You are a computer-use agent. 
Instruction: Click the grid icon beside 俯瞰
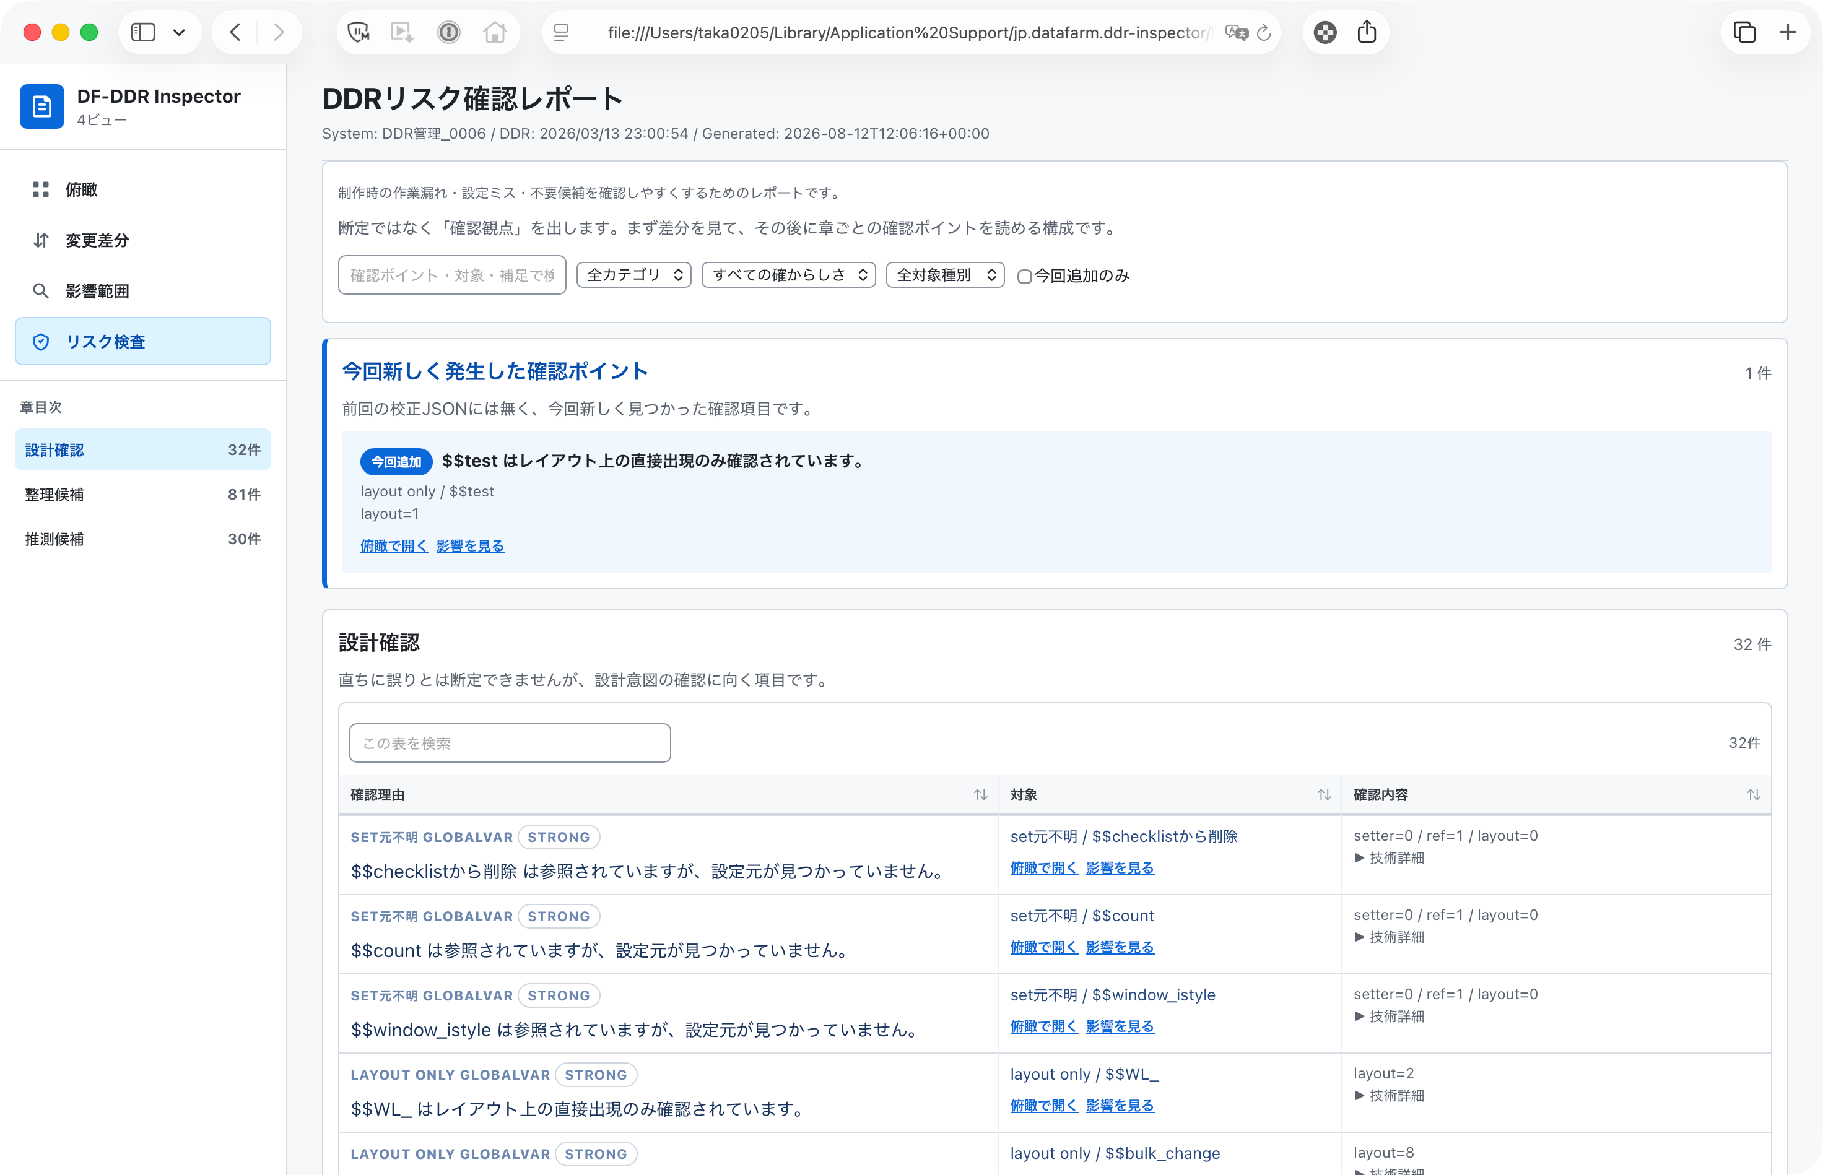coord(41,189)
